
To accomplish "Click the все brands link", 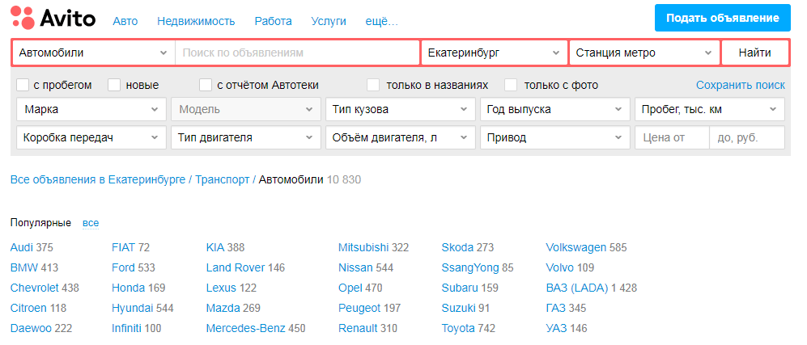I will (x=91, y=223).
